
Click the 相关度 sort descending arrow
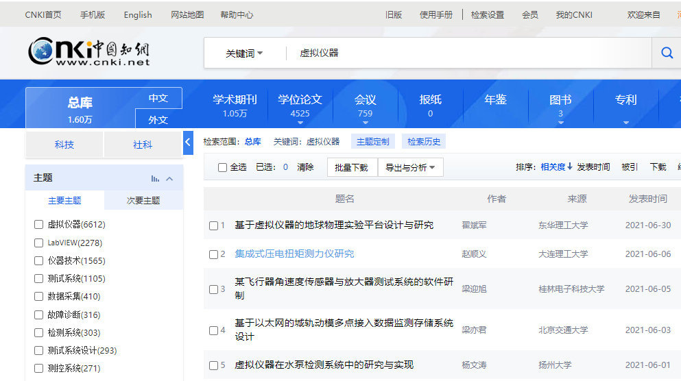[570, 167]
